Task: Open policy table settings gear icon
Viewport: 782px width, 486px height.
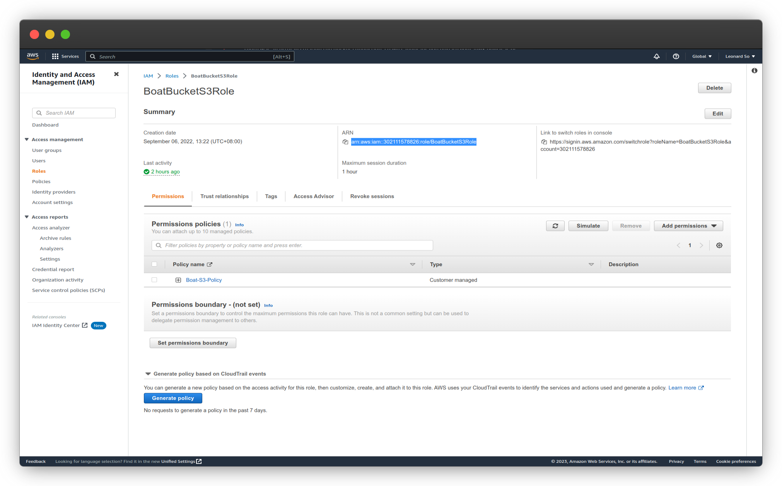Action: (719, 245)
